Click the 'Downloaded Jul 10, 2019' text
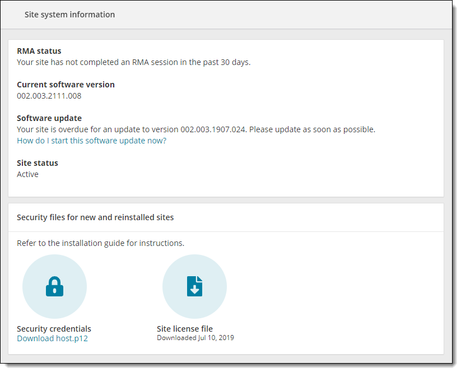Viewport: 461px width, 372px height. (x=195, y=338)
